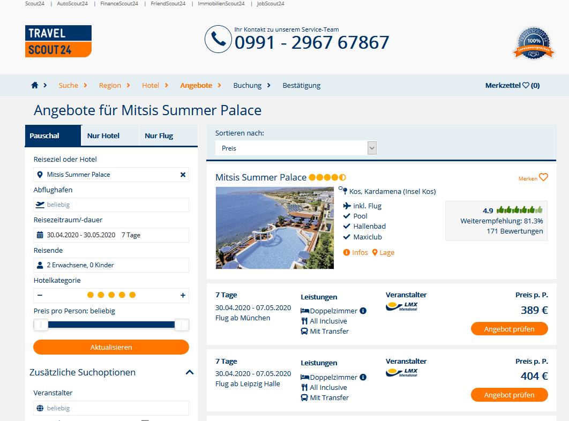Screen dimensions: 569x421
Task: Click the Flug ab Leipzig Halle text
Action: pyautogui.click(x=248, y=384)
